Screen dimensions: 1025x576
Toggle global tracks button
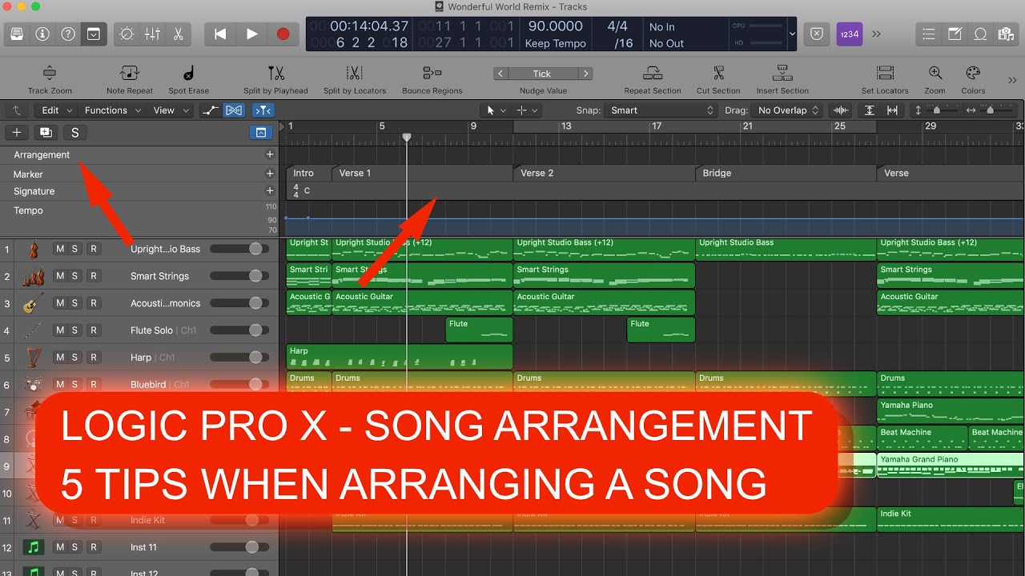pos(261,133)
